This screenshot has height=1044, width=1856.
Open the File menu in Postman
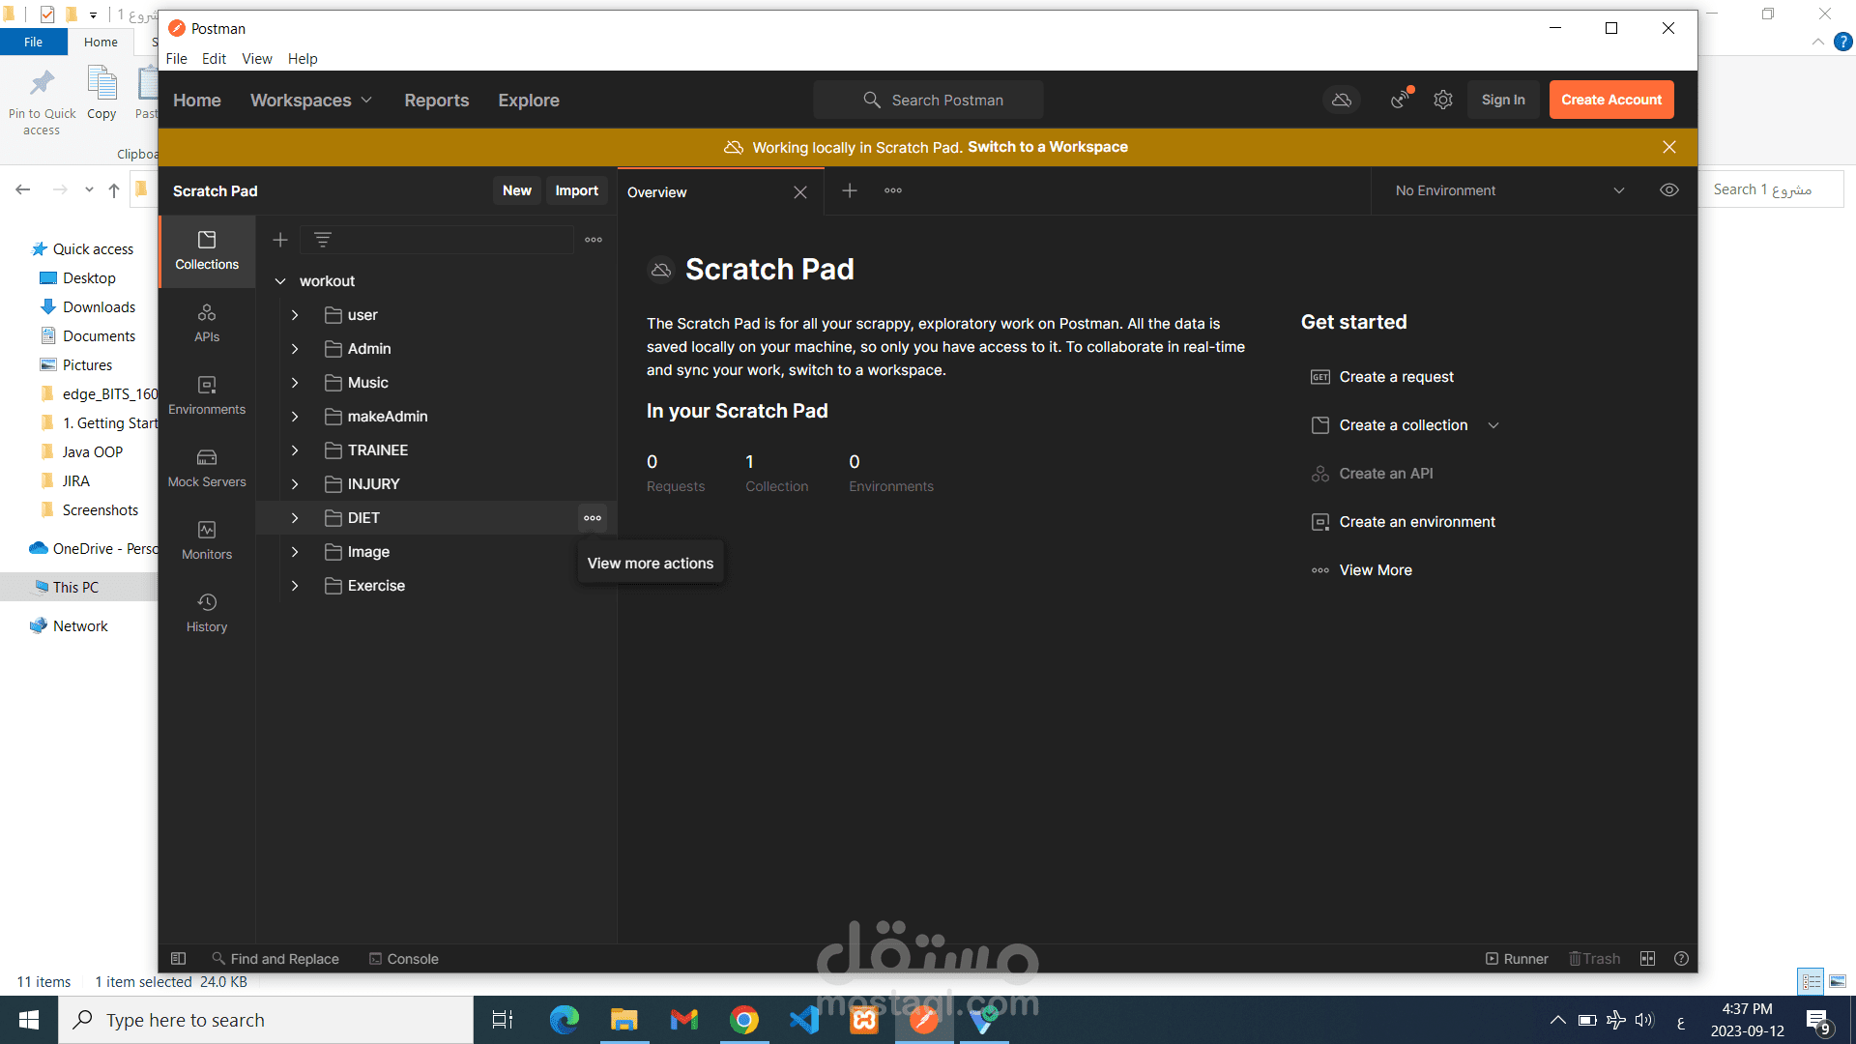tap(177, 59)
